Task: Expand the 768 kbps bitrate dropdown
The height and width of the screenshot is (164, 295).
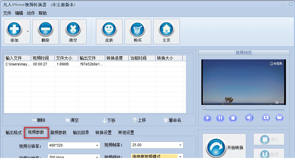Action: point(97,157)
